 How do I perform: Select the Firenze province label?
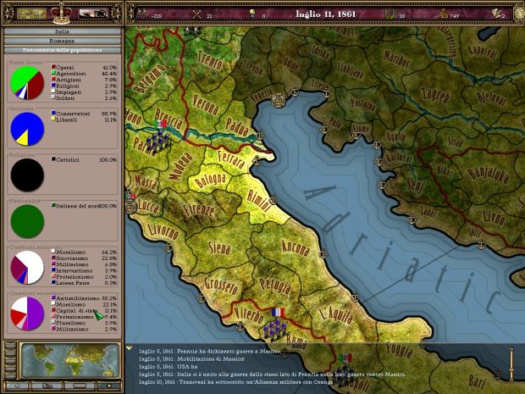tap(198, 210)
